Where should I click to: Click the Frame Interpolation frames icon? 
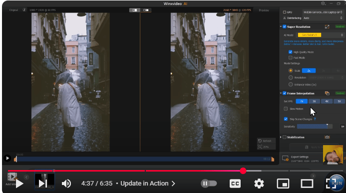click(x=327, y=93)
